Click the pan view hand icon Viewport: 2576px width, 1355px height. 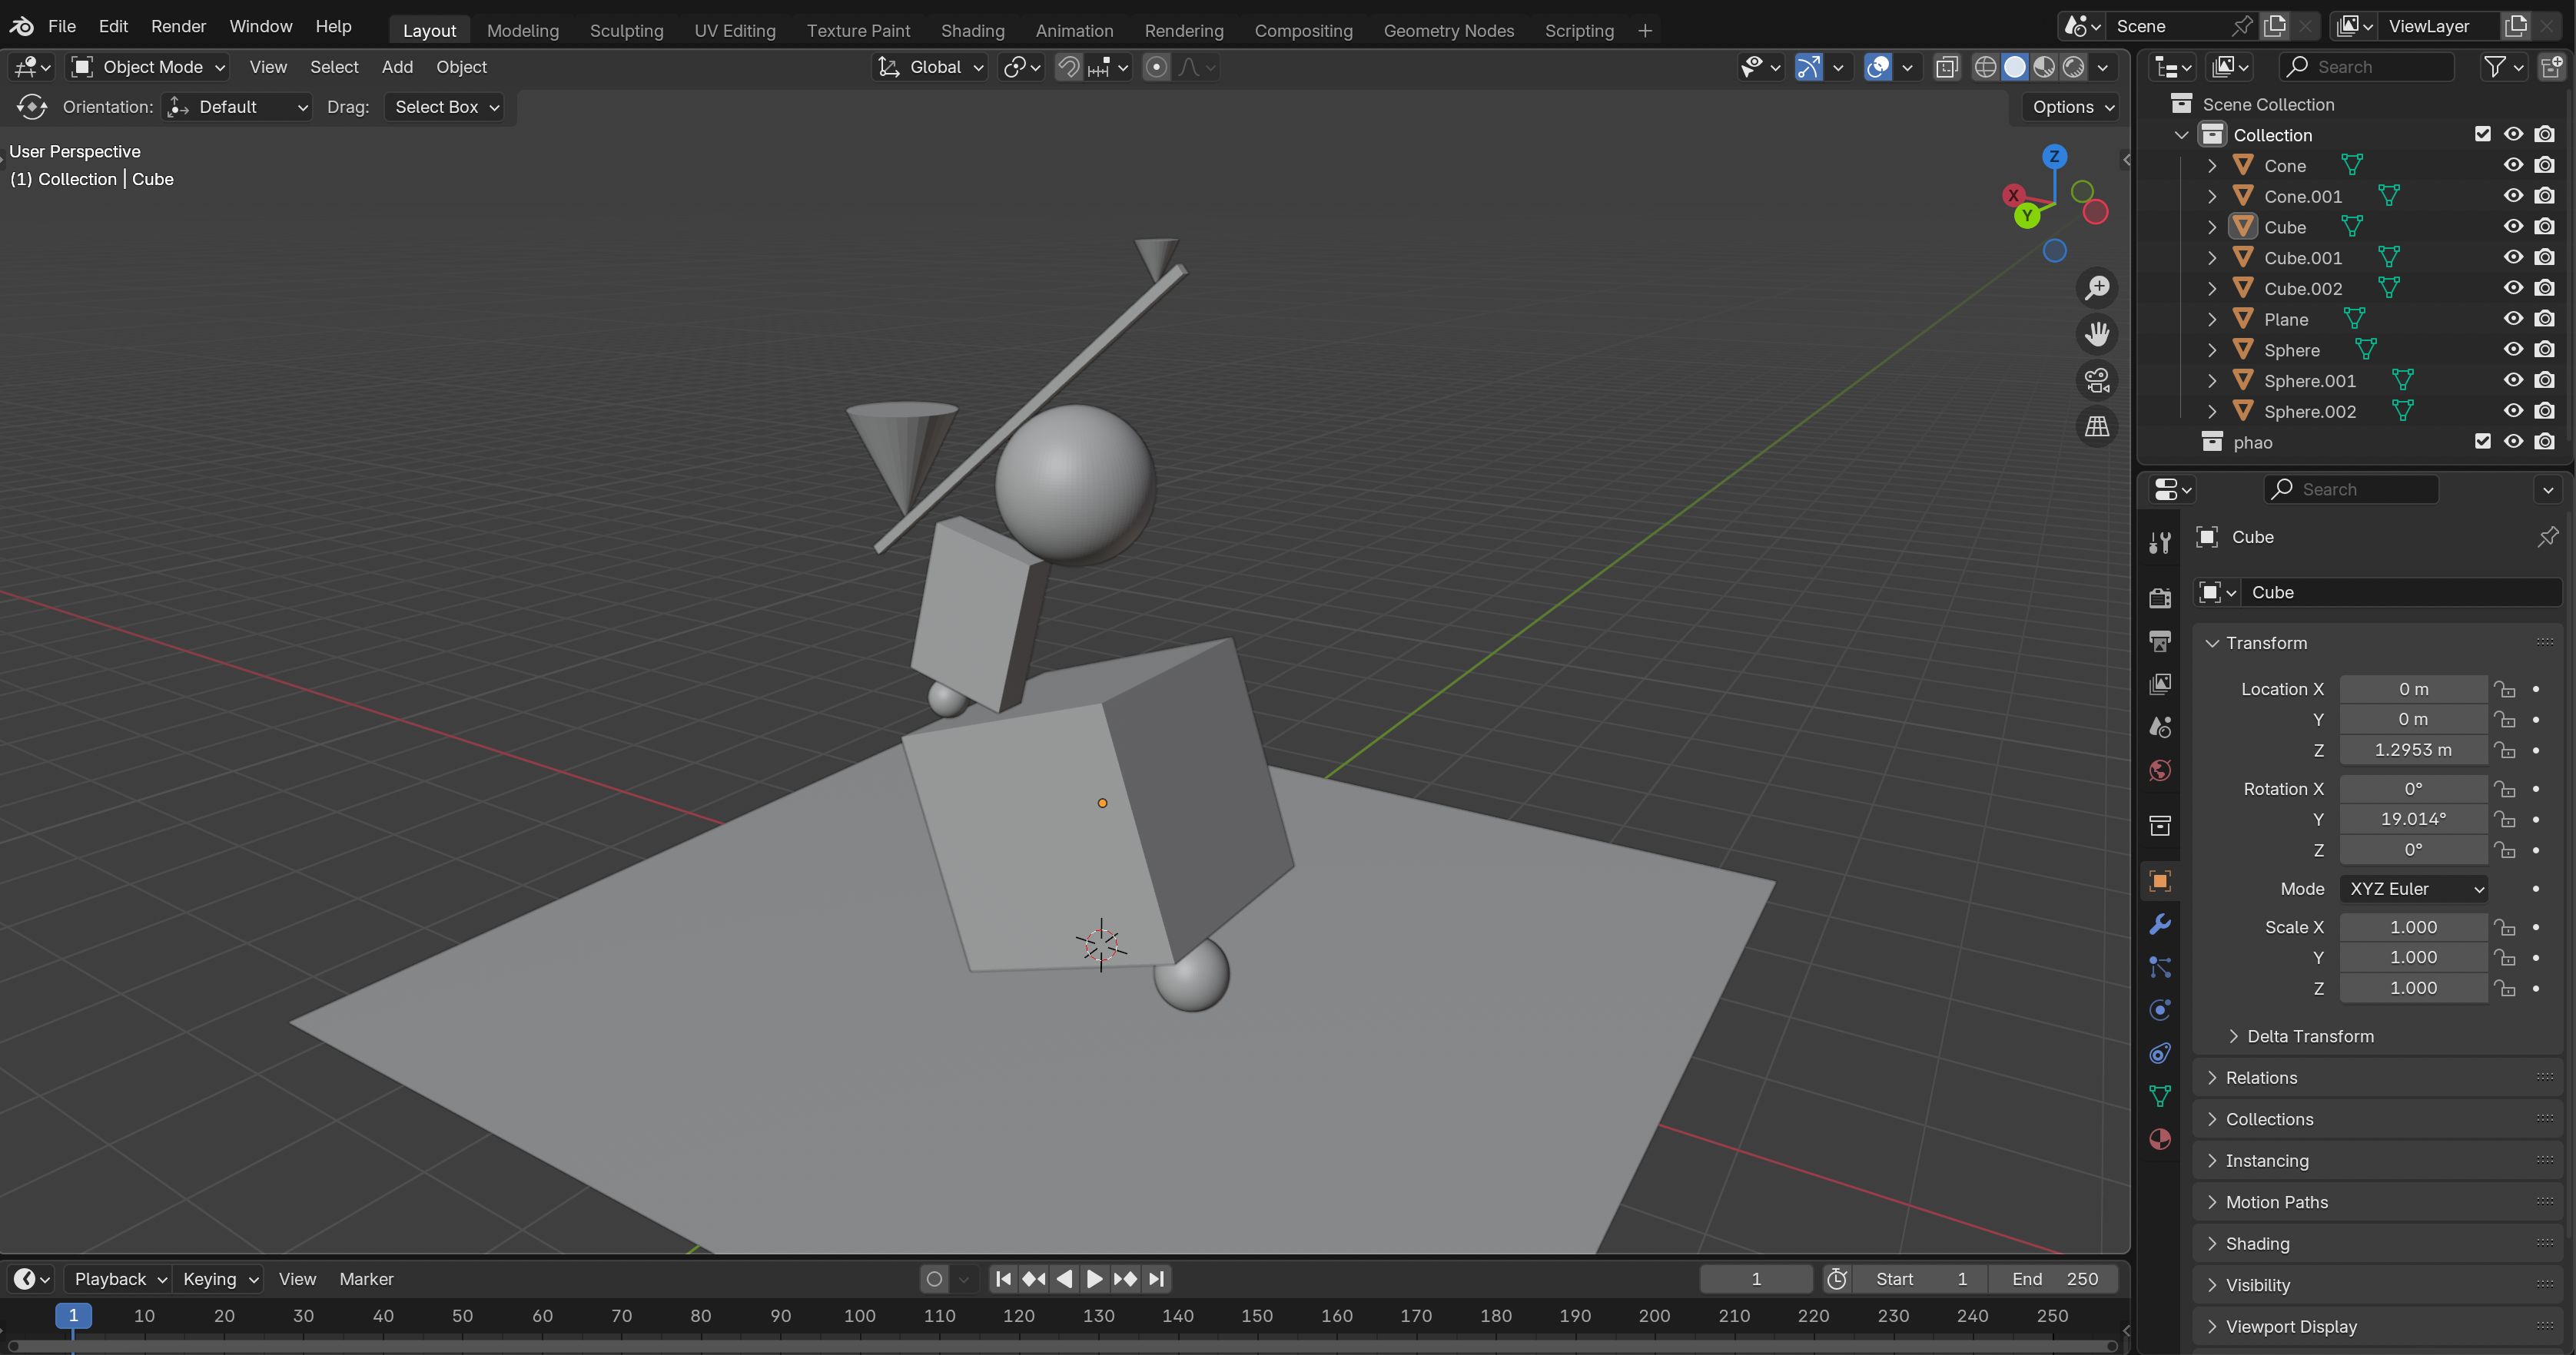pos(2097,333)
